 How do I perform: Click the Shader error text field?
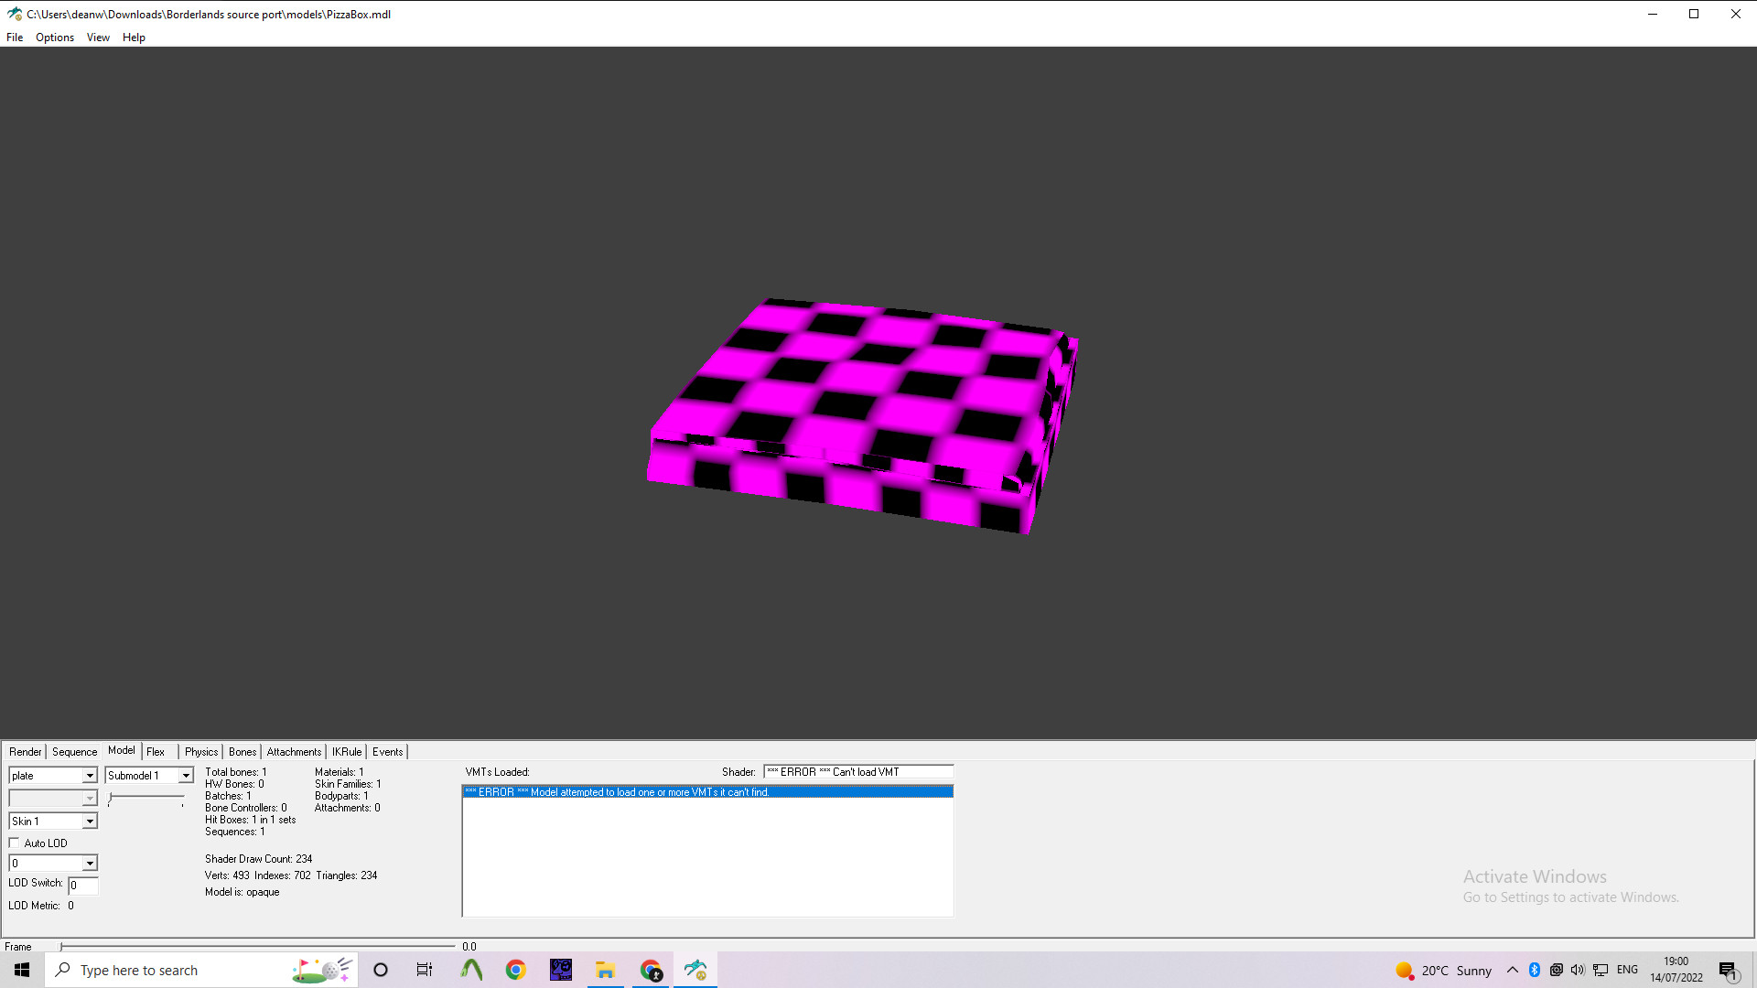(858, 772)
